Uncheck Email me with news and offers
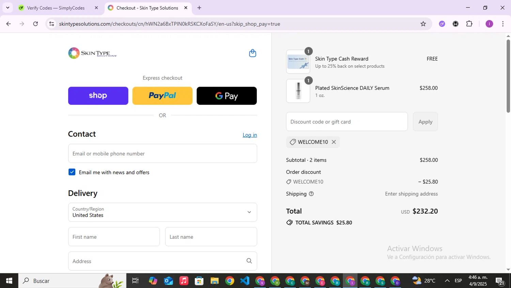This screenshot has width=511, height=288. (72, 172)
